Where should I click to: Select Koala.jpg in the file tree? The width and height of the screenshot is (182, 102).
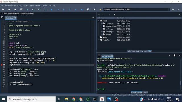click(x=109, y=24)
